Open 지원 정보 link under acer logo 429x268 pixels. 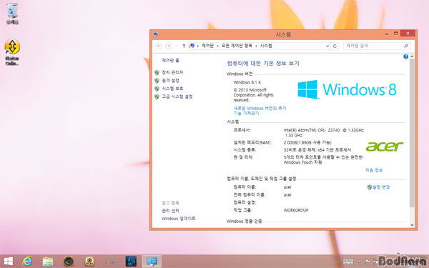(374, 170)
